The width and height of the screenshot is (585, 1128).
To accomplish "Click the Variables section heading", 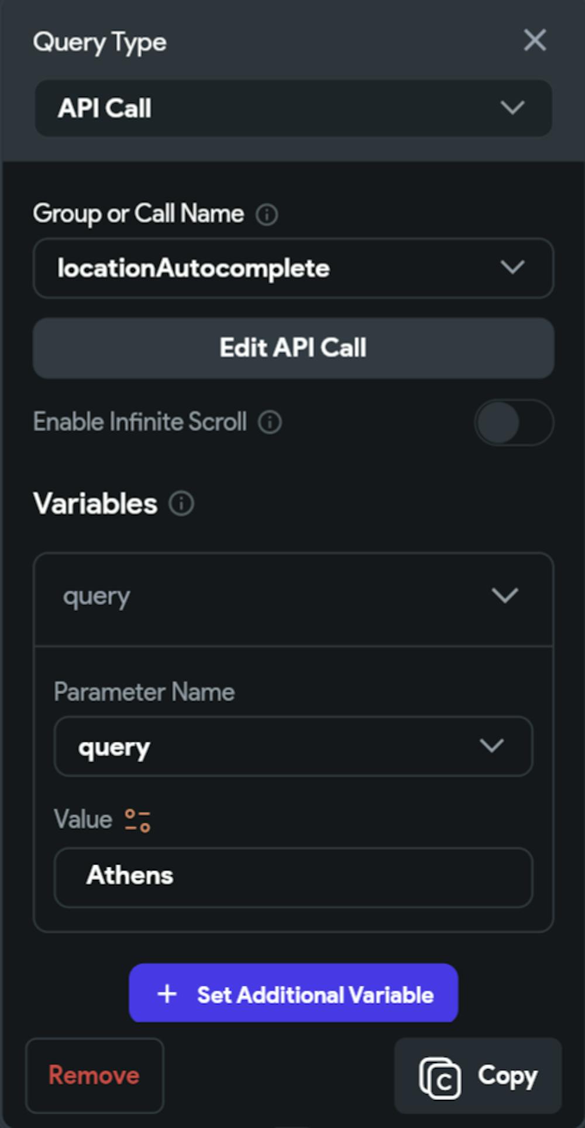I will [95, 503].
